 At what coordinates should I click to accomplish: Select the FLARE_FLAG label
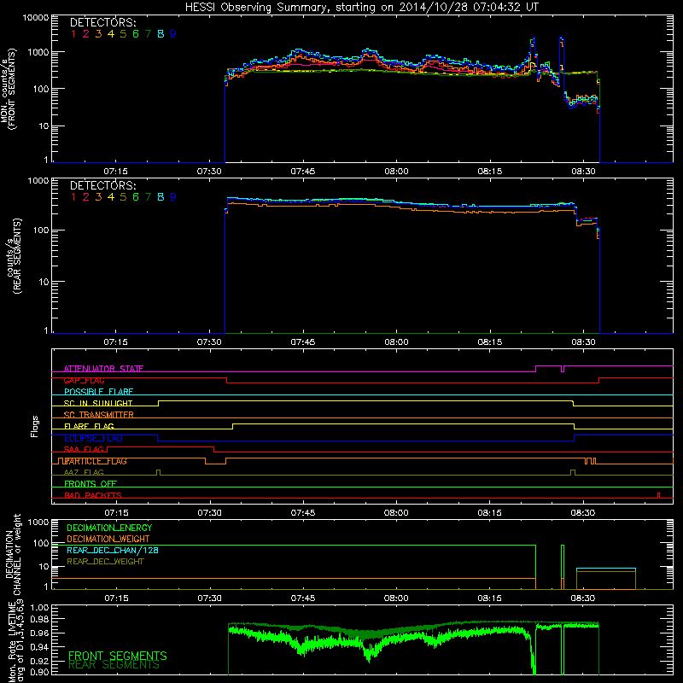(x=89, y=426)
